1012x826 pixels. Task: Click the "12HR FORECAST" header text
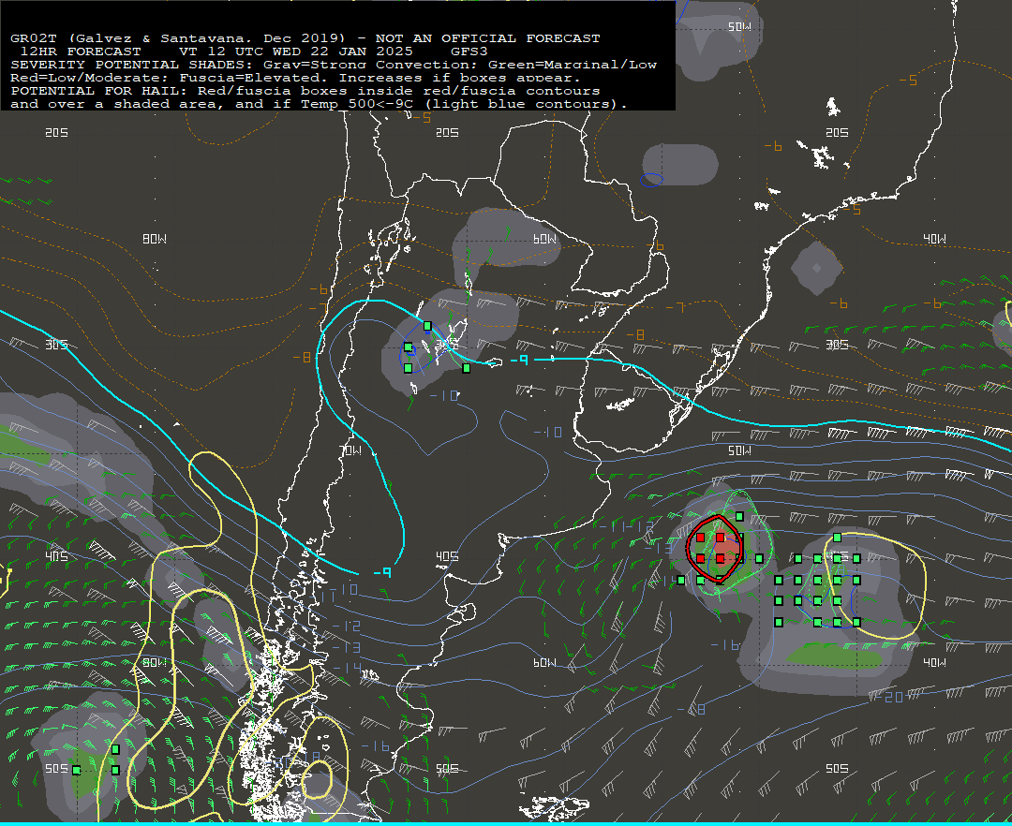[x=81, y=52]
